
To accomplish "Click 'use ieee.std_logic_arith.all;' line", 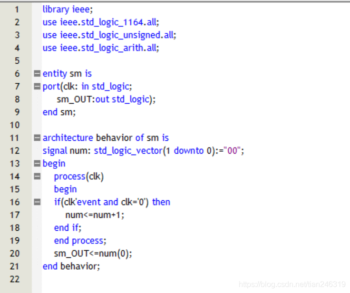I will click(x=101, y=48).
